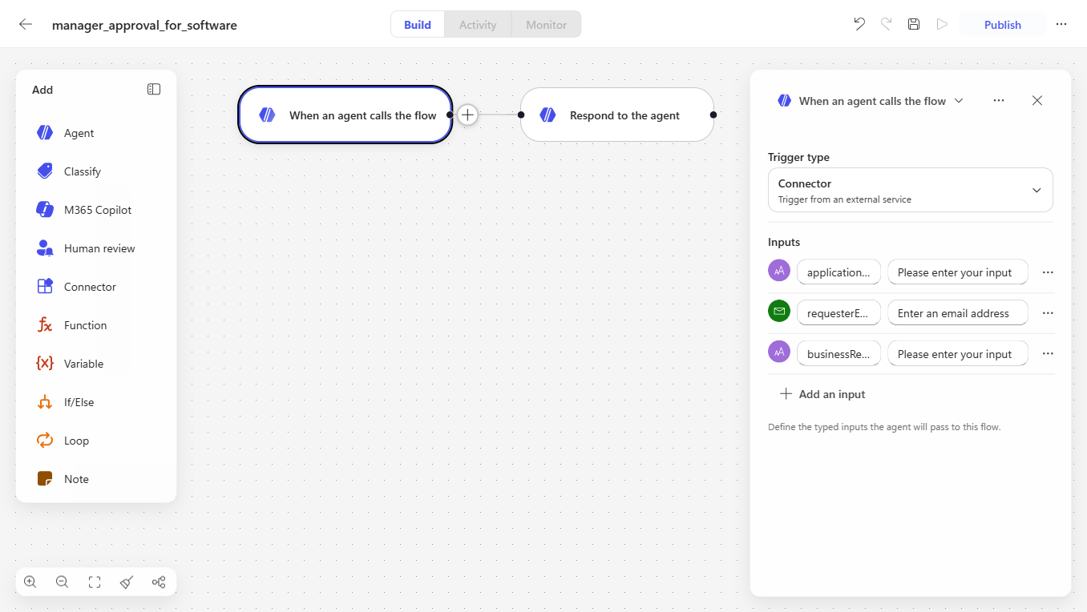The image size is (1087, 612).
Task: Click the Publish button
Action: point(1003,24)
